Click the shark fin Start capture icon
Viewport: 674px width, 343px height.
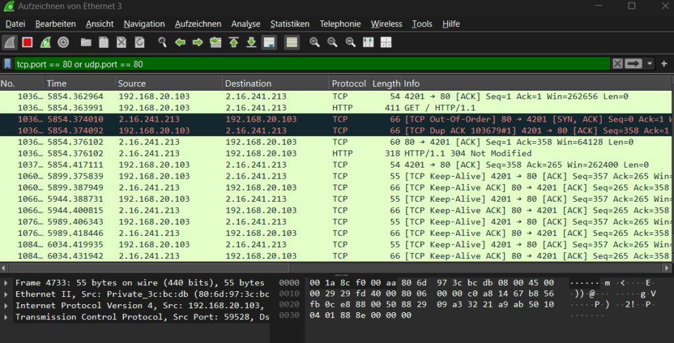10,43
